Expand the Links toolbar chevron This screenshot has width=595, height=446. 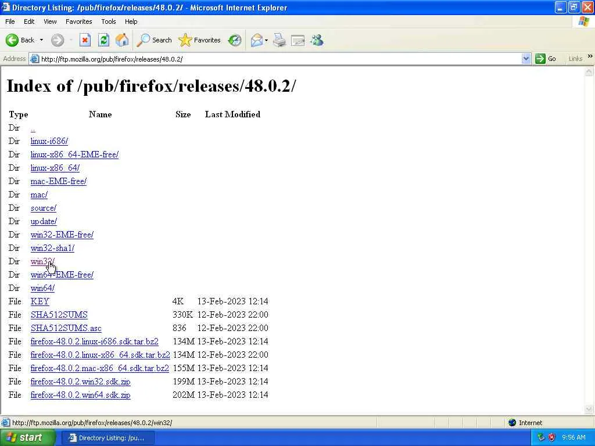590,56
